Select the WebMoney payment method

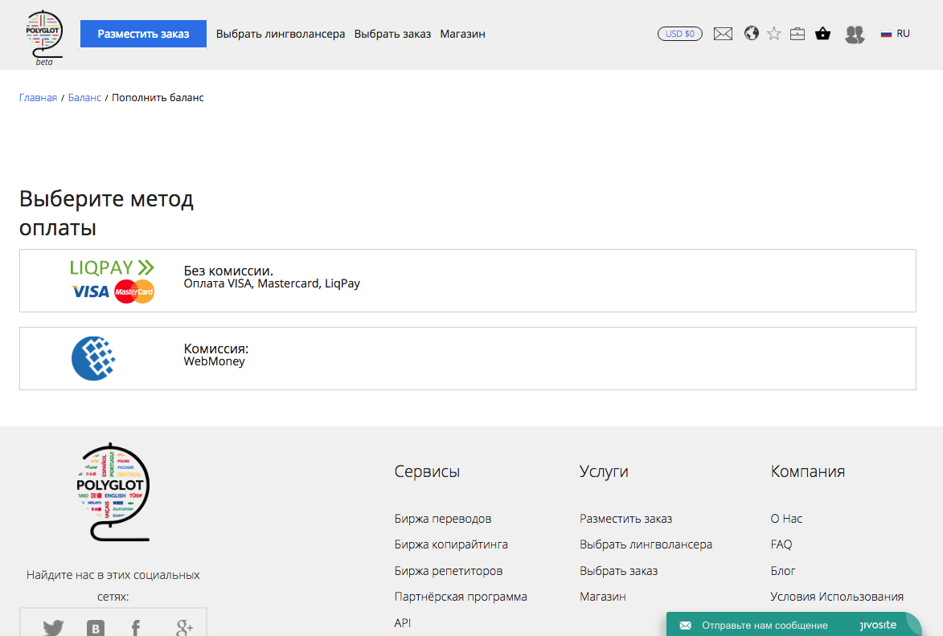pyautogui.click(x=467, y=358)
